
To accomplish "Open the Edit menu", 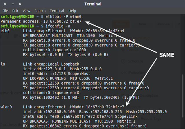I will (x=15, y=11).
